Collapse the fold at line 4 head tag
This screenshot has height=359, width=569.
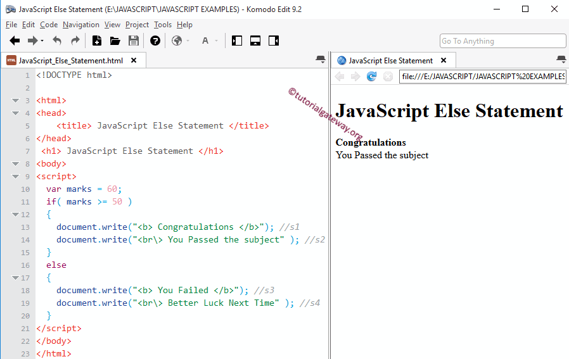point(15,113)
